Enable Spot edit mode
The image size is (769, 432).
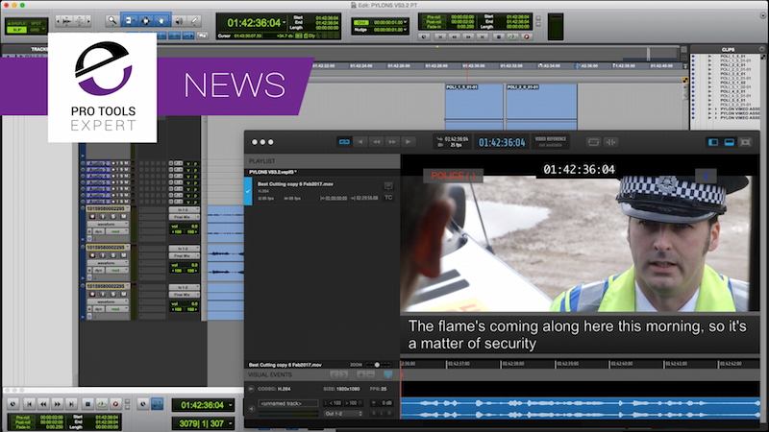tap(37, 23)
